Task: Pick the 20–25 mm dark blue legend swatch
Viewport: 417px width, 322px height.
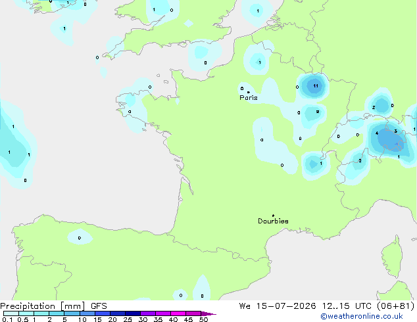Action: (x=117, y=313)
